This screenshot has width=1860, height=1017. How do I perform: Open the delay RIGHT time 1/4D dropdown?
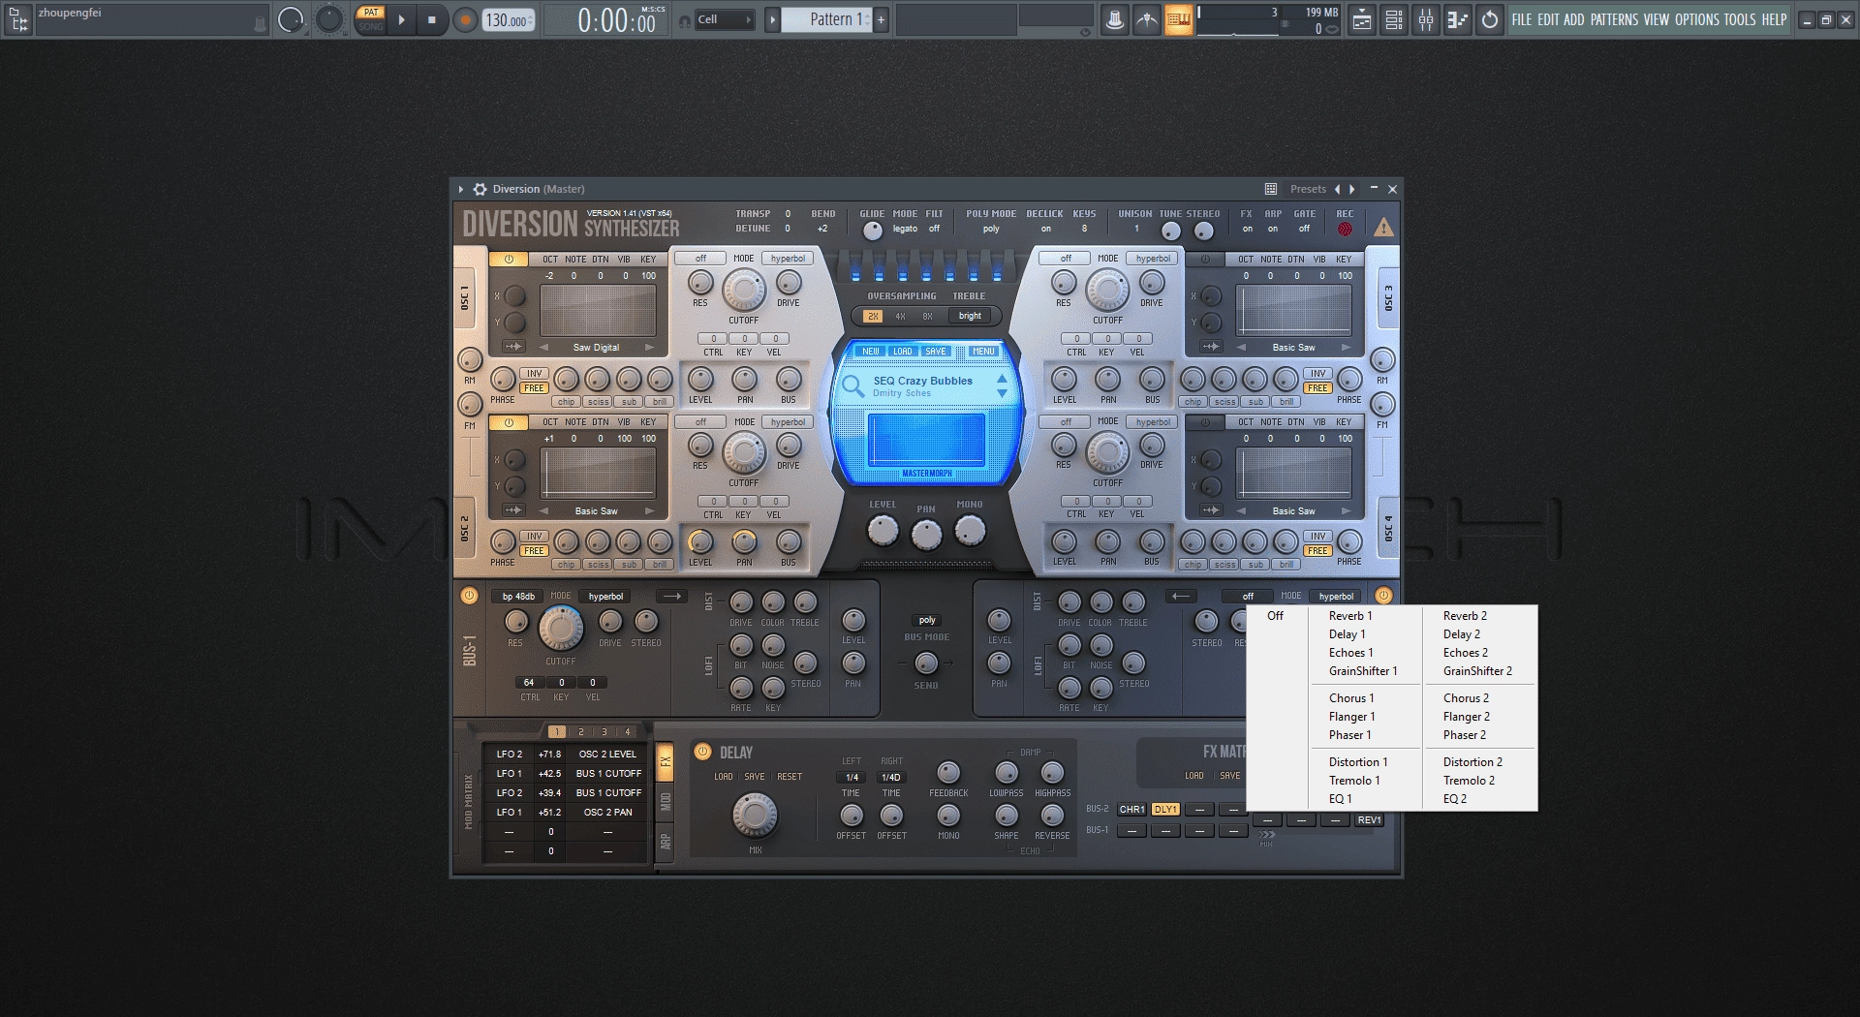point(890,777)
